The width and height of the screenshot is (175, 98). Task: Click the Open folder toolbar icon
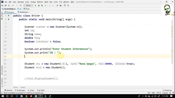pos(2,5)
